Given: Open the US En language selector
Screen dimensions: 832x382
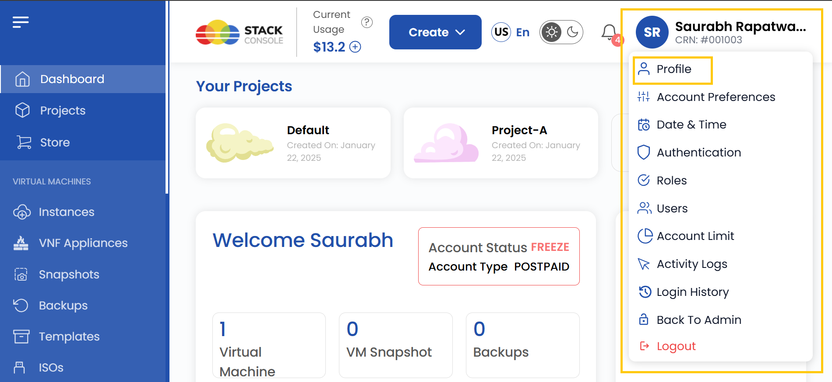Looking at the screenshot, I should click(x=511, y=32).
